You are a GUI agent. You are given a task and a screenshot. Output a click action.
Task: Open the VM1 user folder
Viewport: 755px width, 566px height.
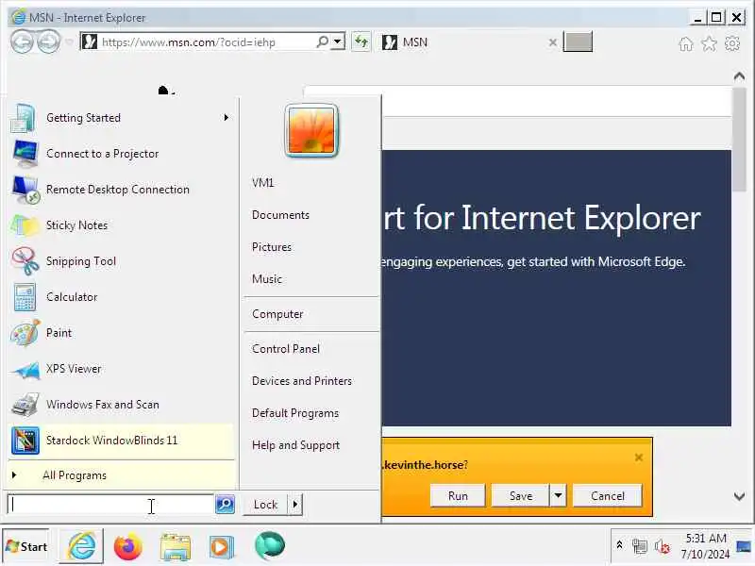(x=263, y=183)
